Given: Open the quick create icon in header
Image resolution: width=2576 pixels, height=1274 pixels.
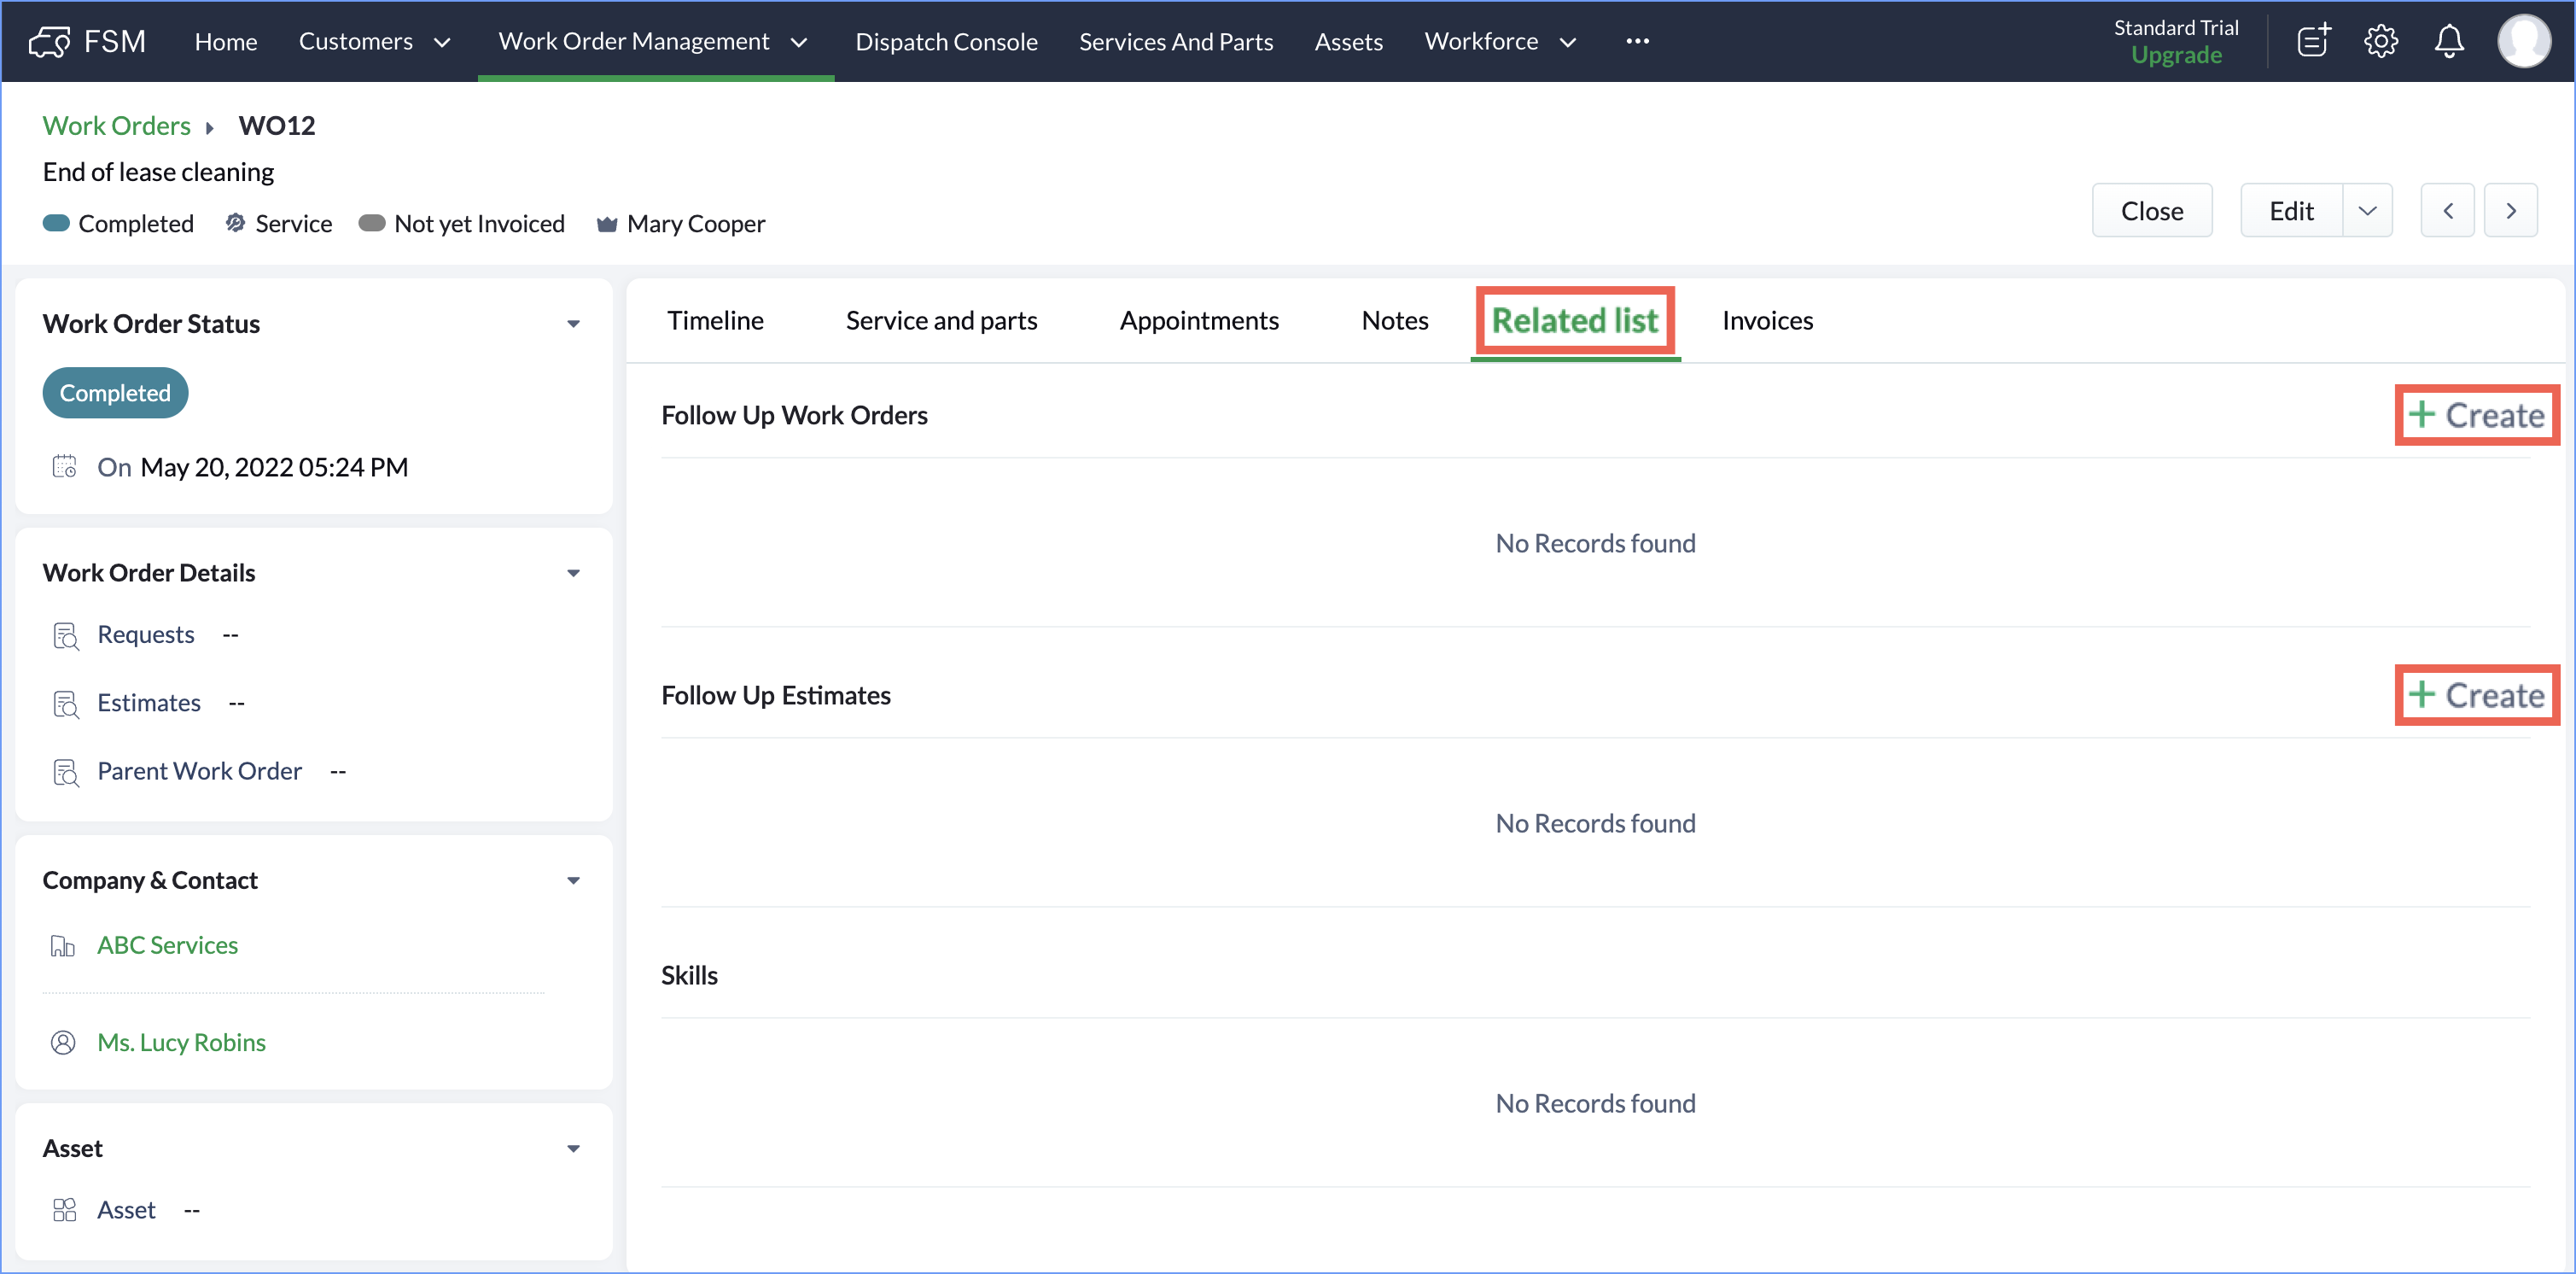Looking at the screenshot, I should pos(2313,41).
